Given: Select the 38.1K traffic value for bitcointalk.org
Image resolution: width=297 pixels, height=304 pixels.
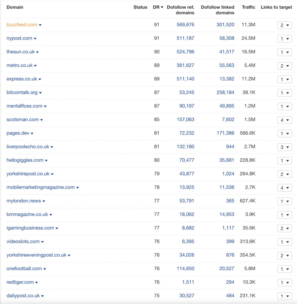Looking at the screenshot, I should (x=249, y=93).
